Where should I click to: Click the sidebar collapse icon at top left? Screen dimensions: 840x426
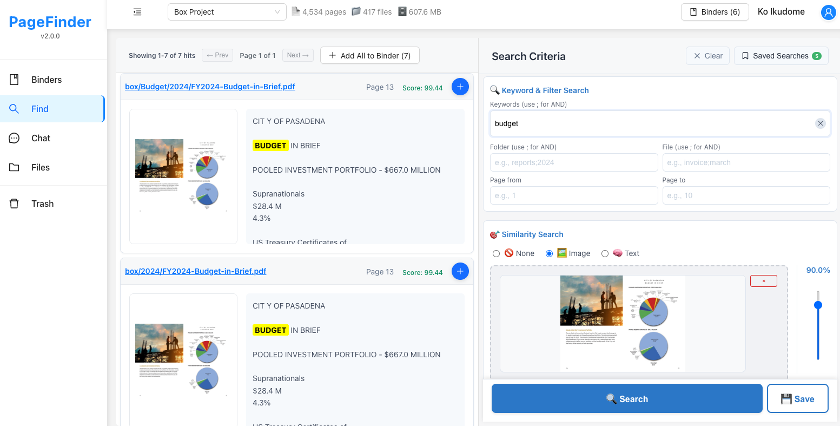point(137,11)
